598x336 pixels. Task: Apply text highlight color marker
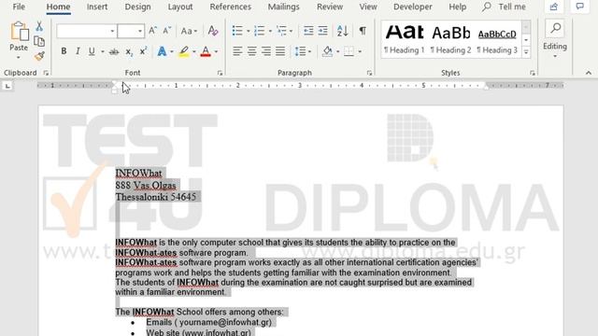point(184,51)
